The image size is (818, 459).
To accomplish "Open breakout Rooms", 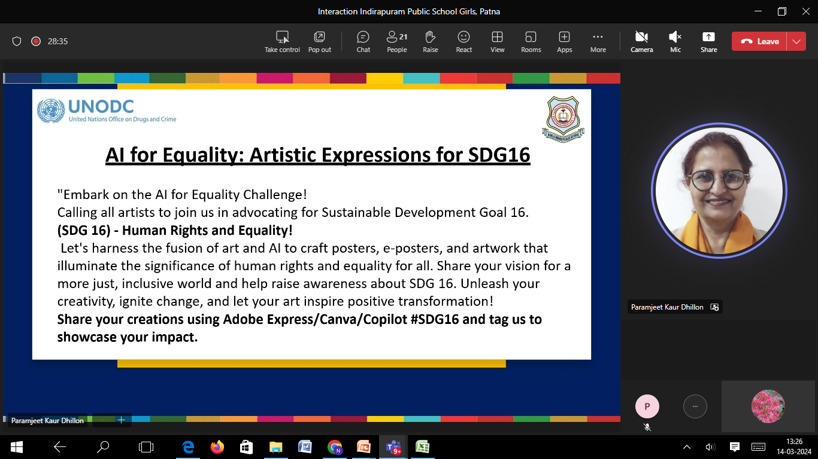I will (531, 42).
